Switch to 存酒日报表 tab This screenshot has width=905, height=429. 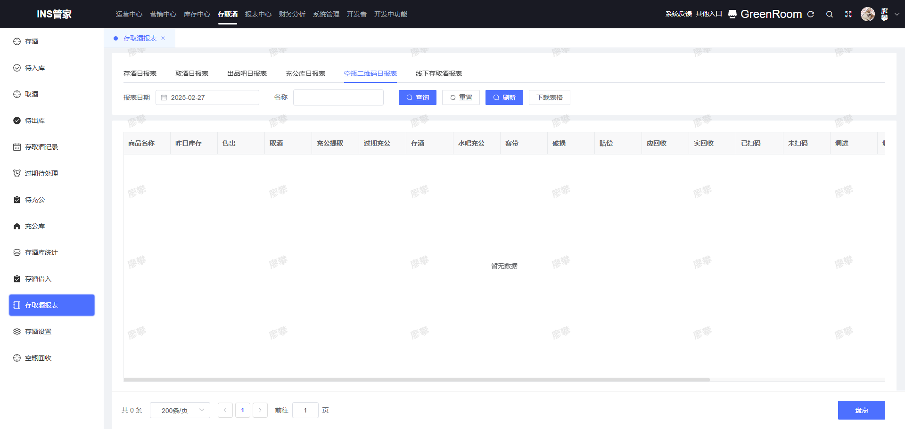pos(140,73)
